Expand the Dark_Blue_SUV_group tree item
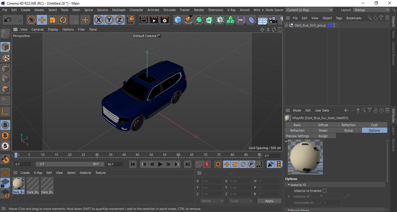Image resolution: width=397 pixels, height=212 pixels. (287, 25)
